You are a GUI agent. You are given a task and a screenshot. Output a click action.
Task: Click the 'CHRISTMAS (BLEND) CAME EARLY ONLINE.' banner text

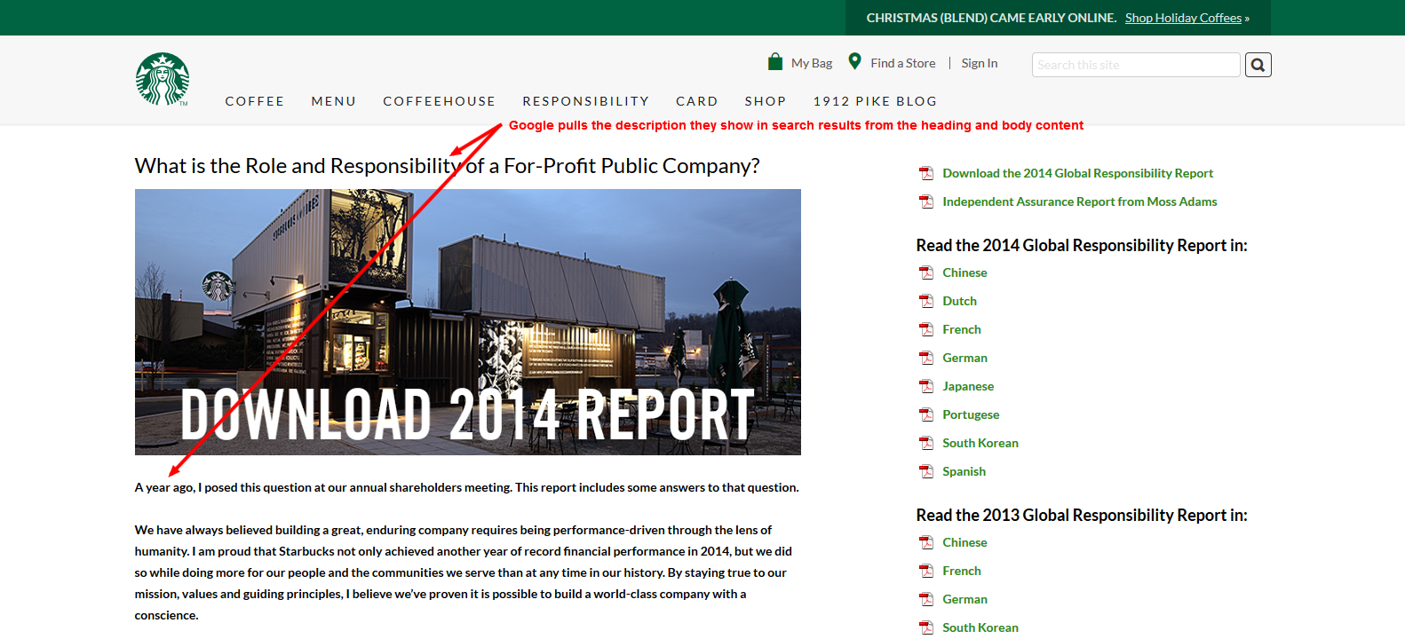(x=991, y=18)
